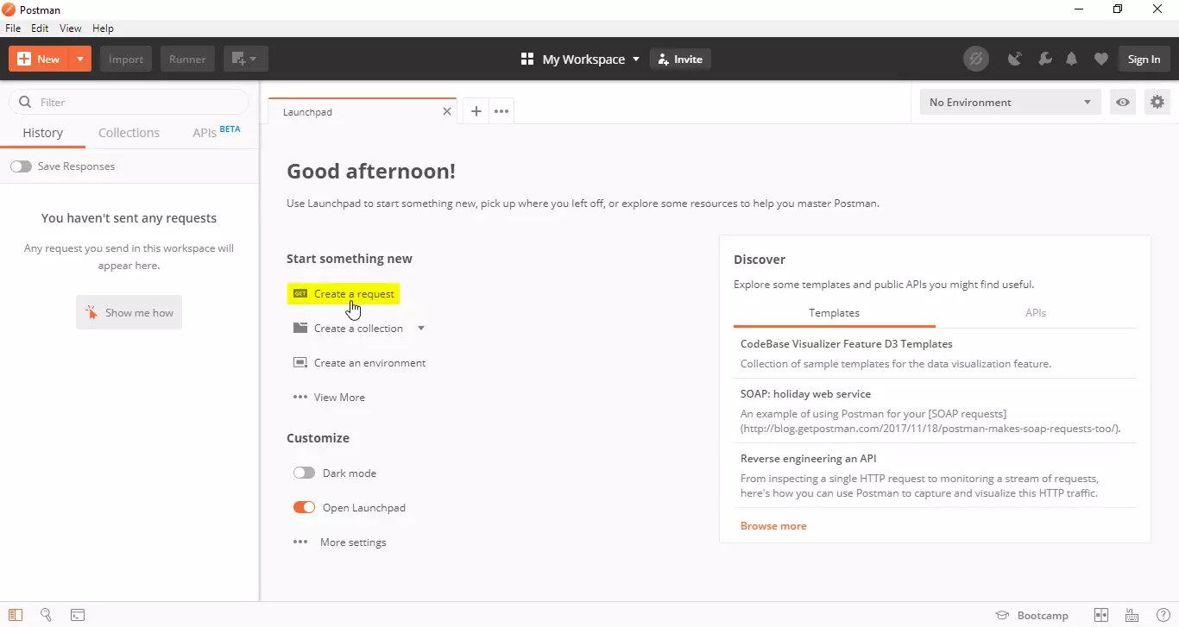Click the View More link
Screen dimensions: 1179x627
coord(339,397)
